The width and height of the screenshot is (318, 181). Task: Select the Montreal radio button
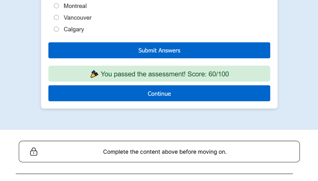coord(56,6)
